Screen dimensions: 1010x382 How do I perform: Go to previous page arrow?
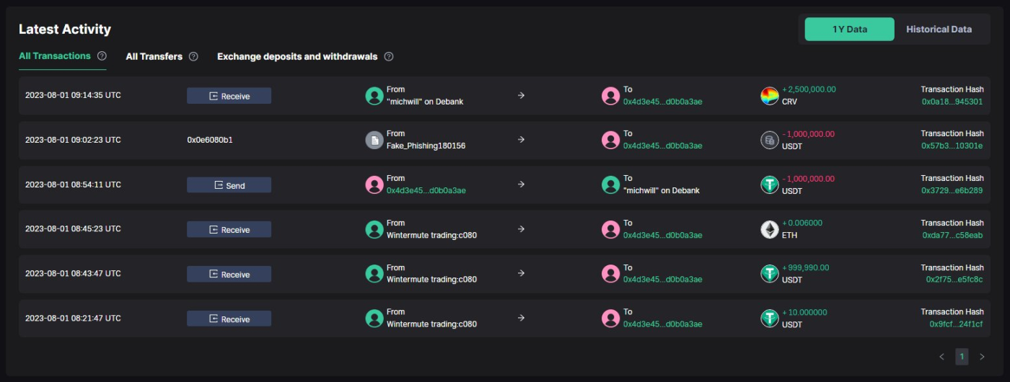point(941,356)
